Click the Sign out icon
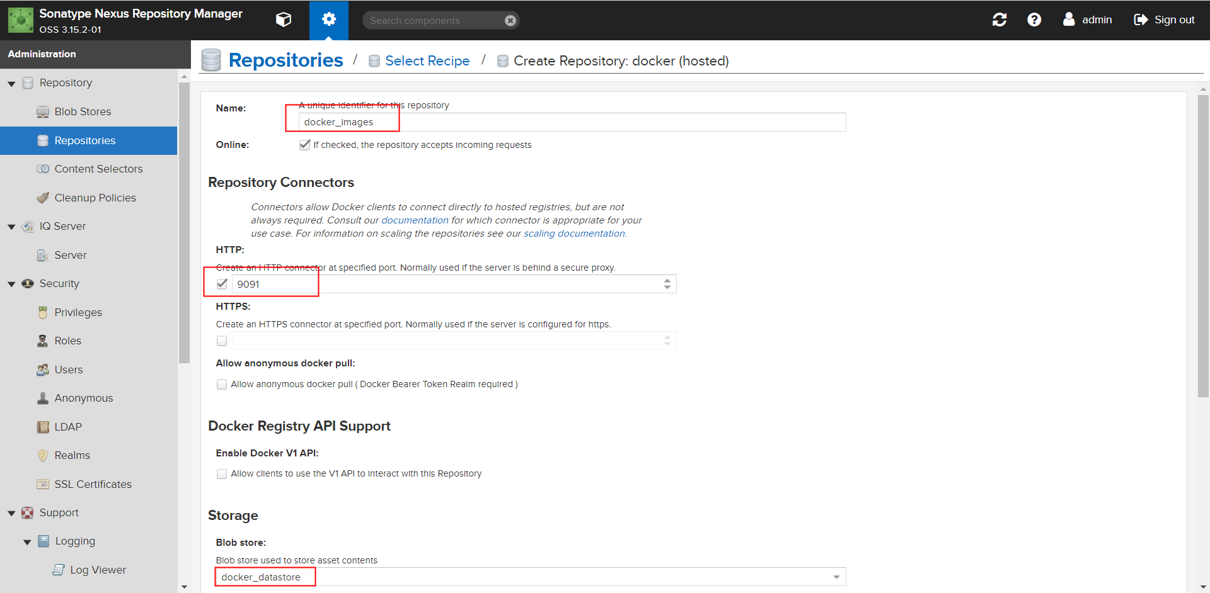1210x593 pixels. click(x=1141, y=20)
